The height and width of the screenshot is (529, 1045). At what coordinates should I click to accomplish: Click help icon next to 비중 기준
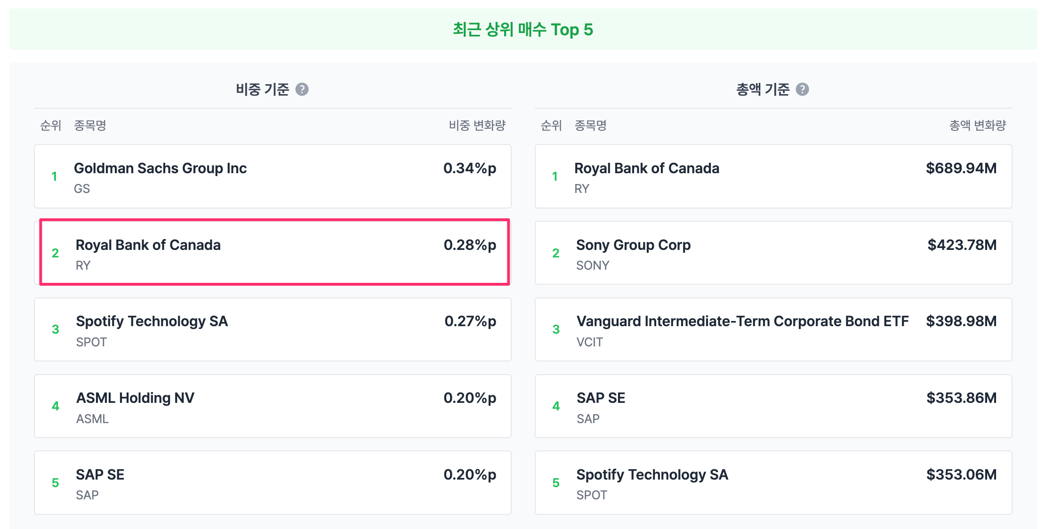[x=302, y=89]
